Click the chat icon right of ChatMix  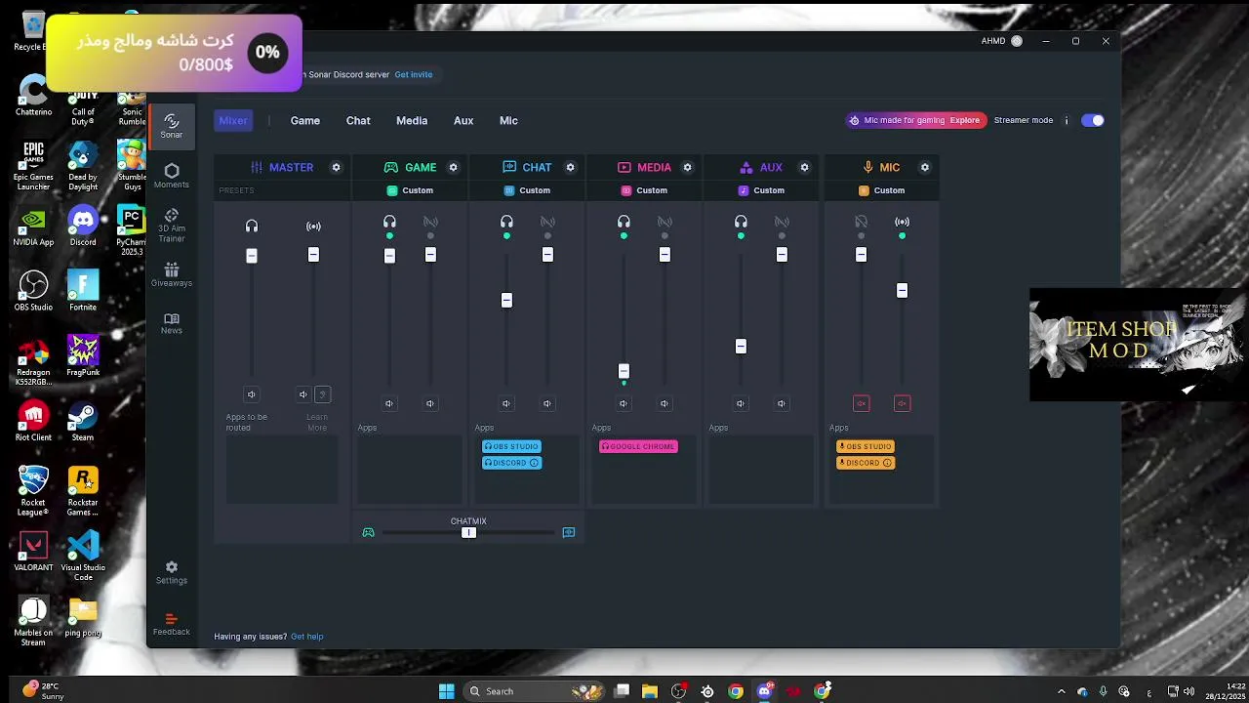click(x=569, y=532)
